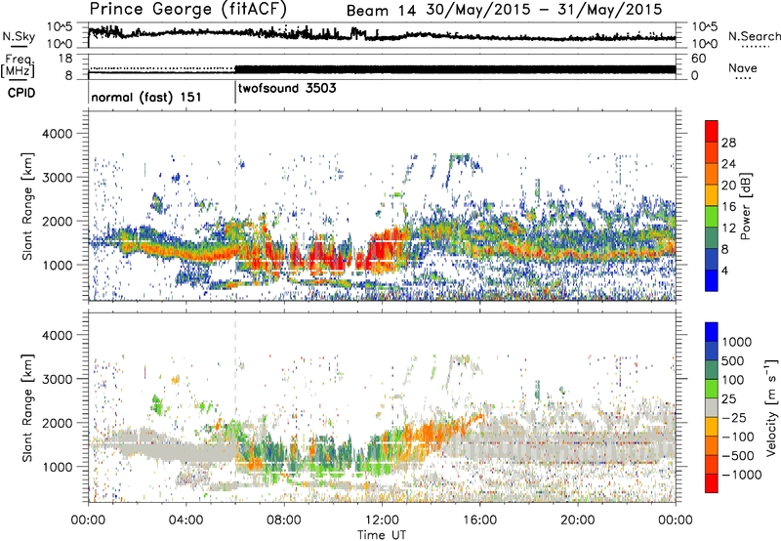
Task: Click the '30/May/2015 - 31/May/2015' date range
Action: tap(544, 10)
